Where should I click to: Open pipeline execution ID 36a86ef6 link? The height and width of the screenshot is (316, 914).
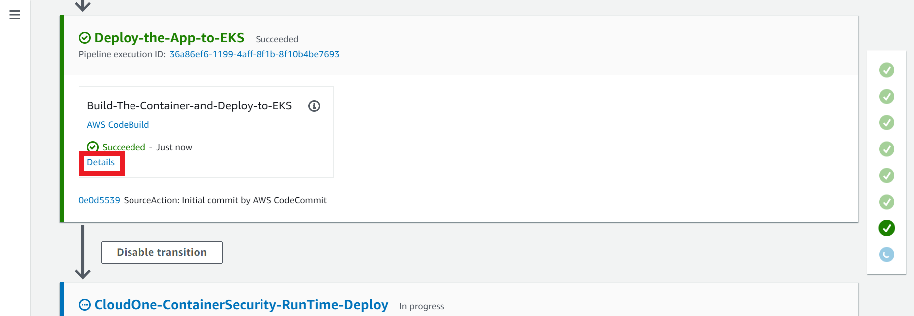tap(255, 54)
